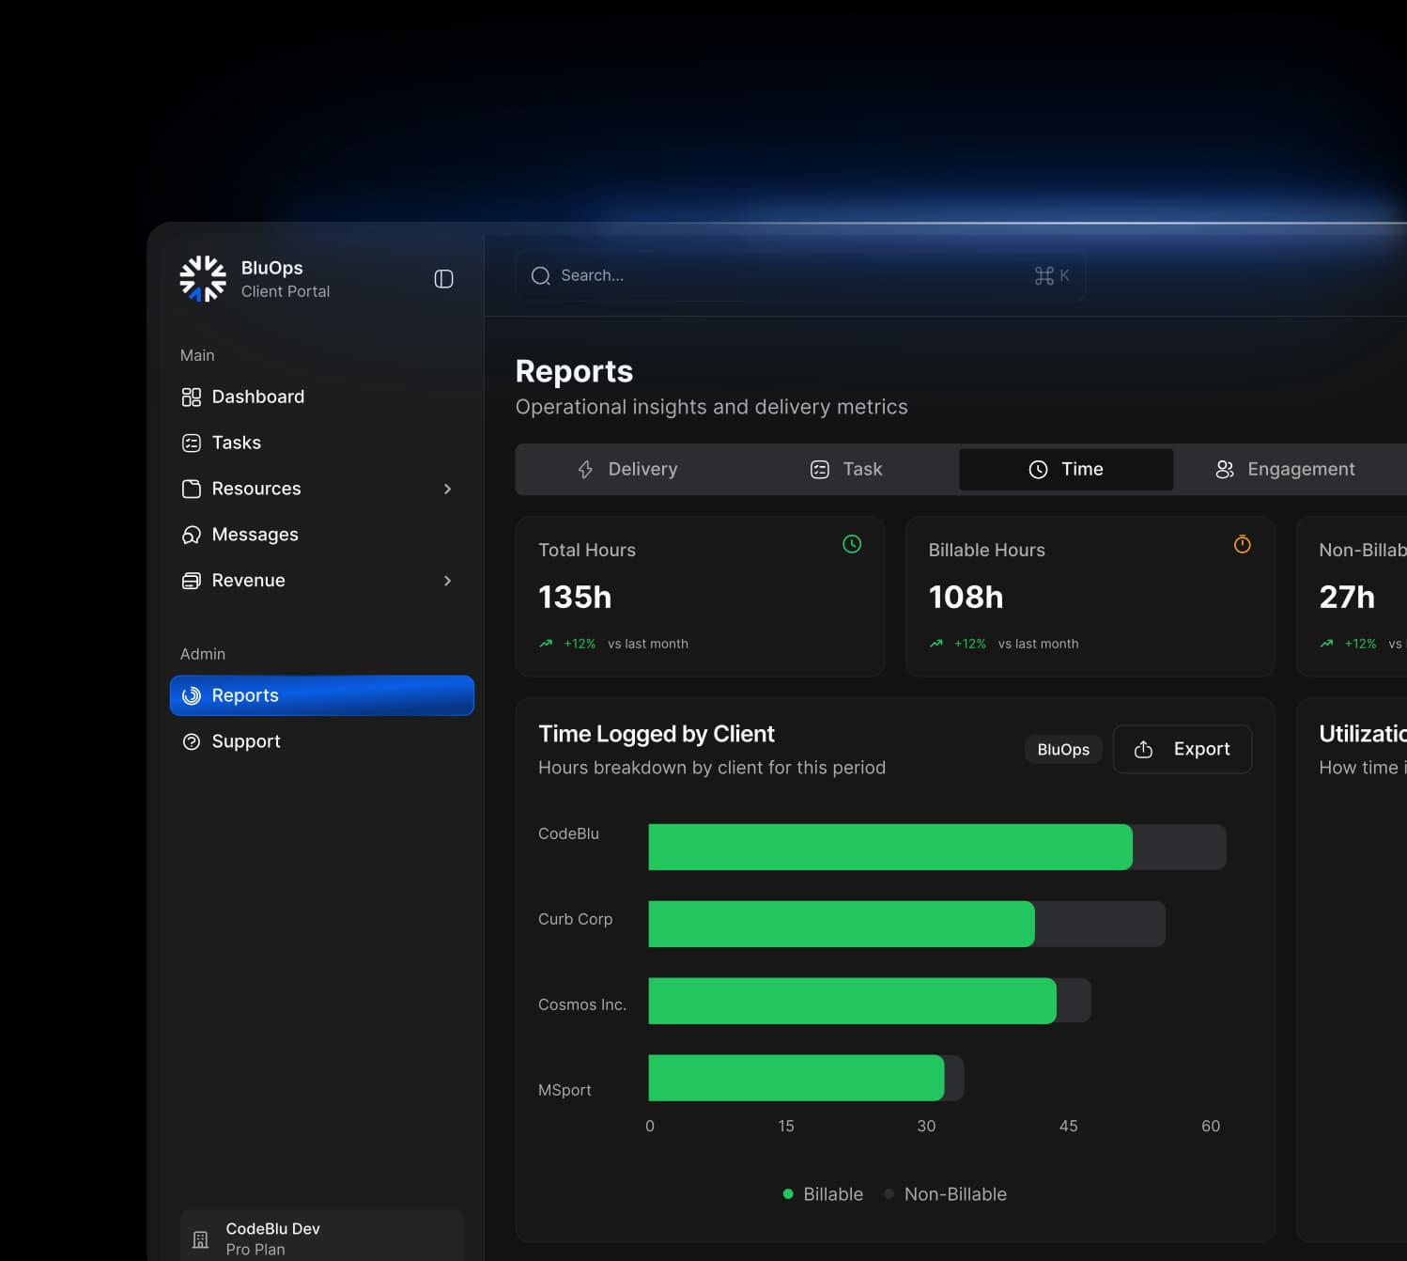Click the Reports spinner icon in sidebar
This screenshot has height=1261, width=1407.
(192, 695)
